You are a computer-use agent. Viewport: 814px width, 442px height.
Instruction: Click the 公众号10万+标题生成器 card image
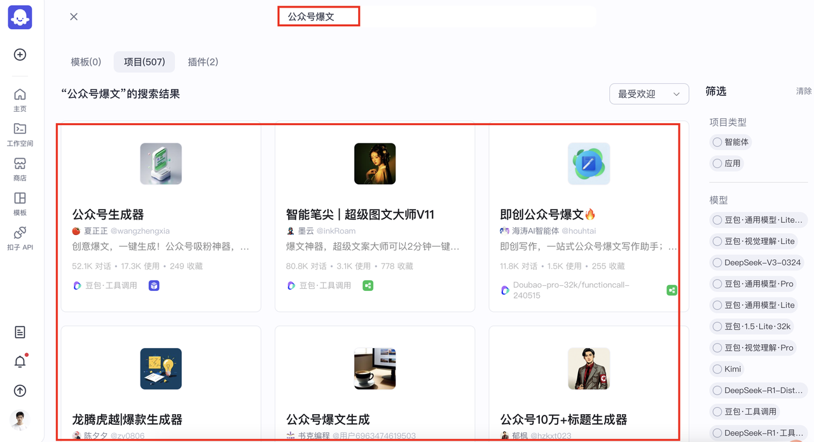pos(589,369)
